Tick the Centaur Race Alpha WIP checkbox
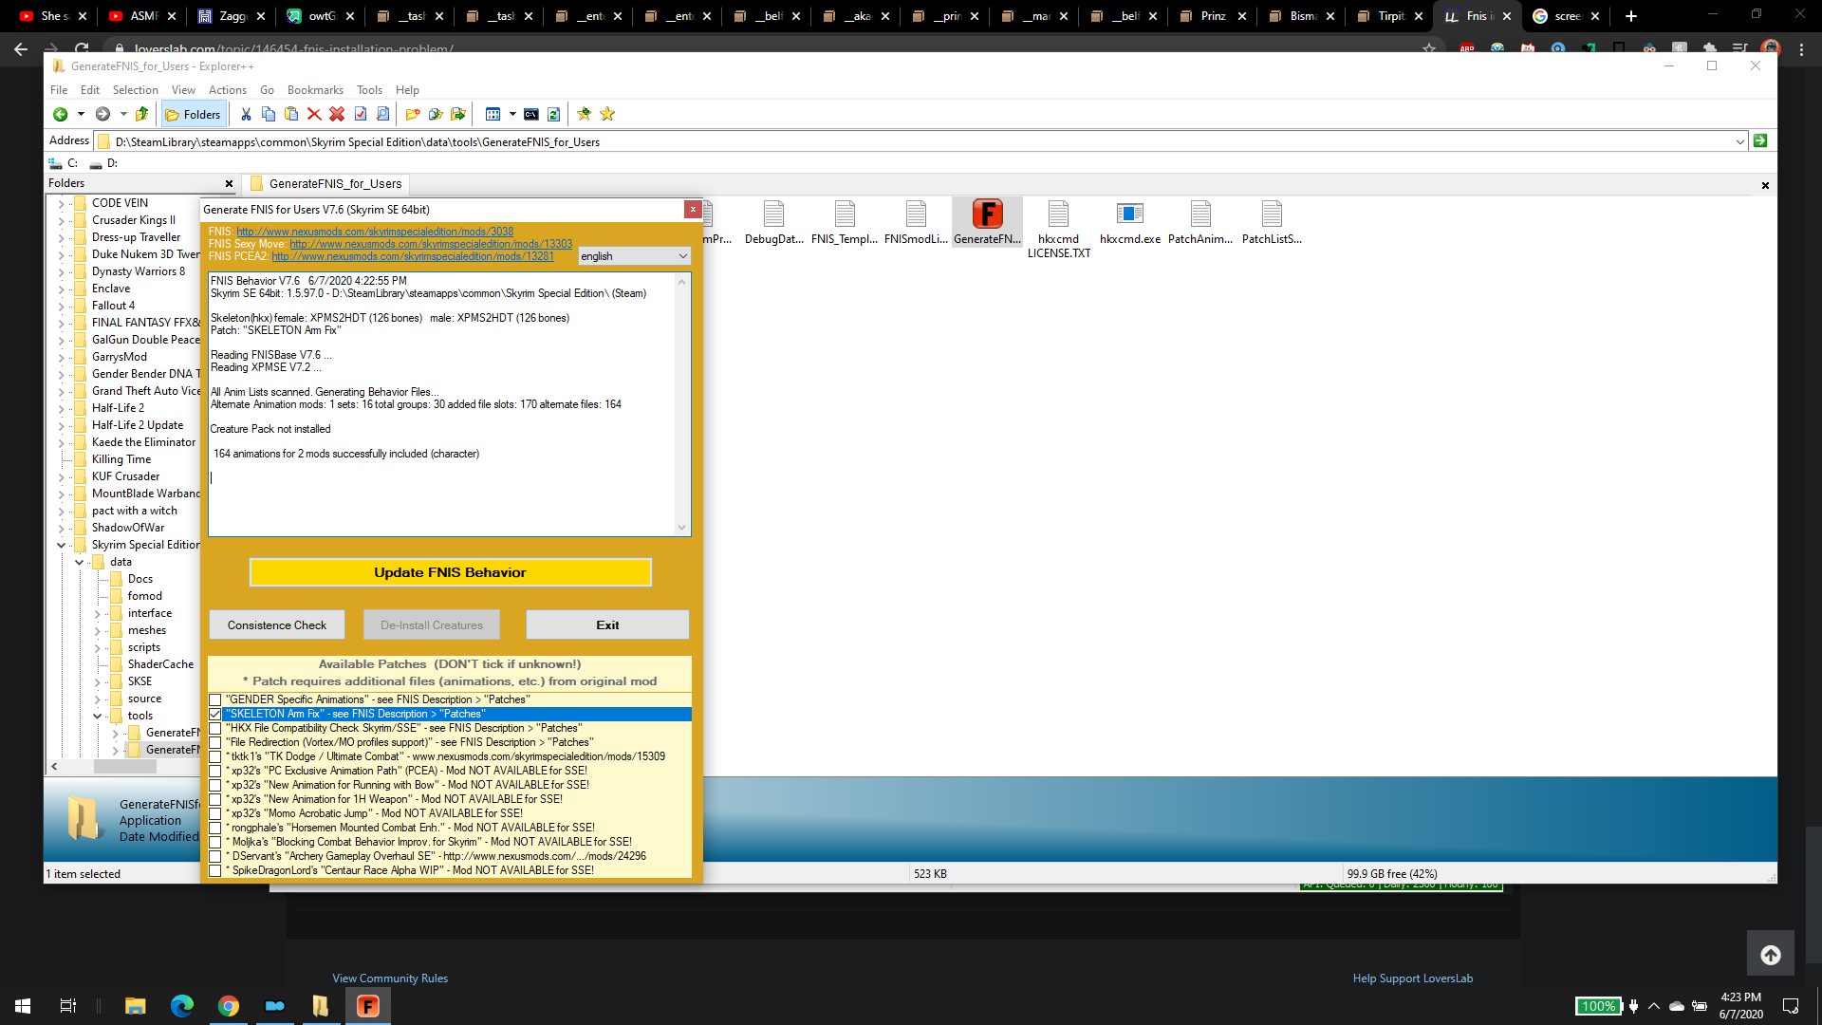 [215, 871]
